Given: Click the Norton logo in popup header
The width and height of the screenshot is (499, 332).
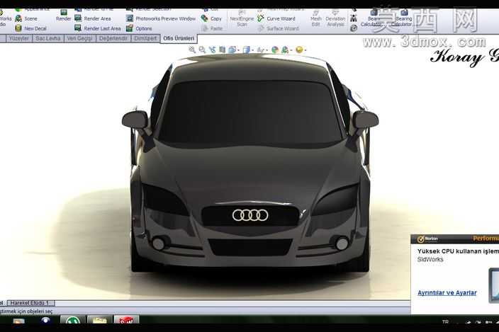Looking at the screenshot, I should [x=427, y=239].
